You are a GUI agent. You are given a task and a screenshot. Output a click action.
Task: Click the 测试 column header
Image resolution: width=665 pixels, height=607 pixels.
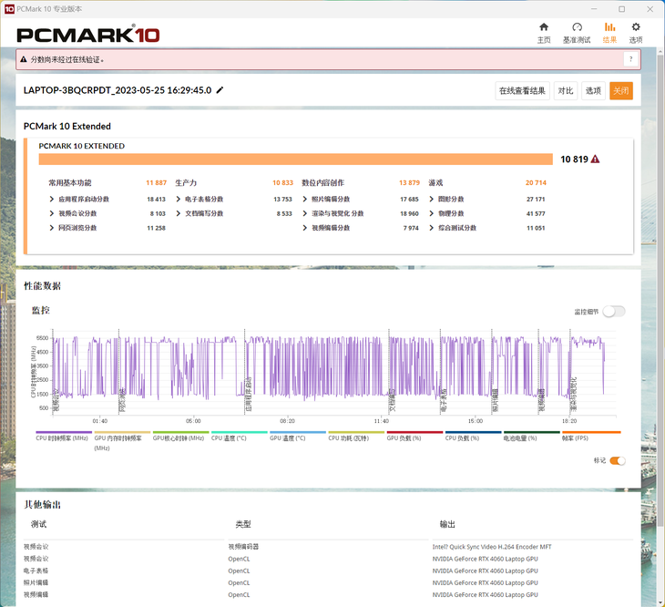click(x=38, y=524)
